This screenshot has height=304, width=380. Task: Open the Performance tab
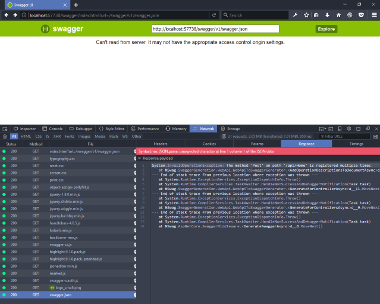coord(145,129)
